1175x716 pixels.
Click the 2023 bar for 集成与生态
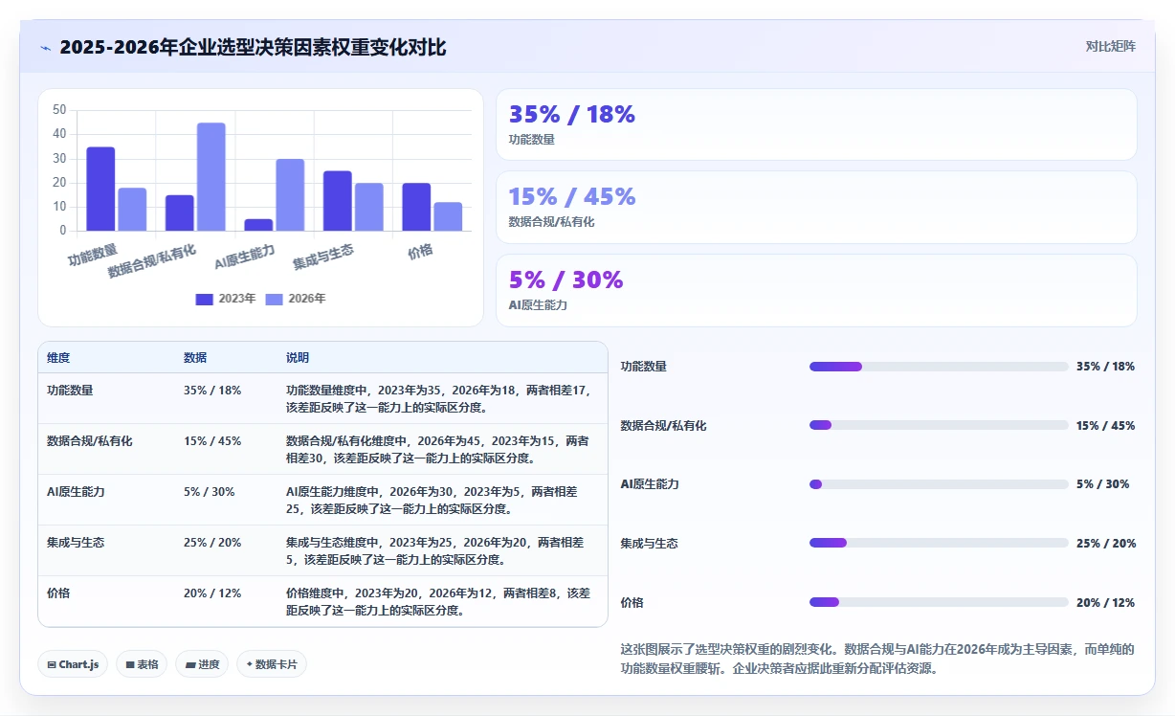pyautogui.click(x=337, y=201)
